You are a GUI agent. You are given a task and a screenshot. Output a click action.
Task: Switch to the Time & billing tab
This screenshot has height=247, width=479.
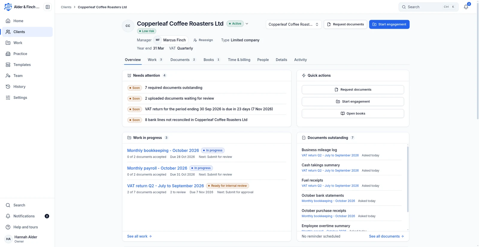[x=239, y=60]
